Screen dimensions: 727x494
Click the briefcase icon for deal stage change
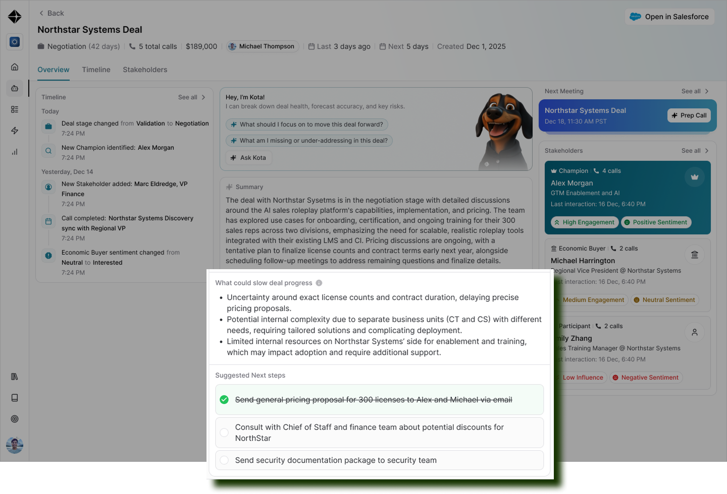point(48,127)
